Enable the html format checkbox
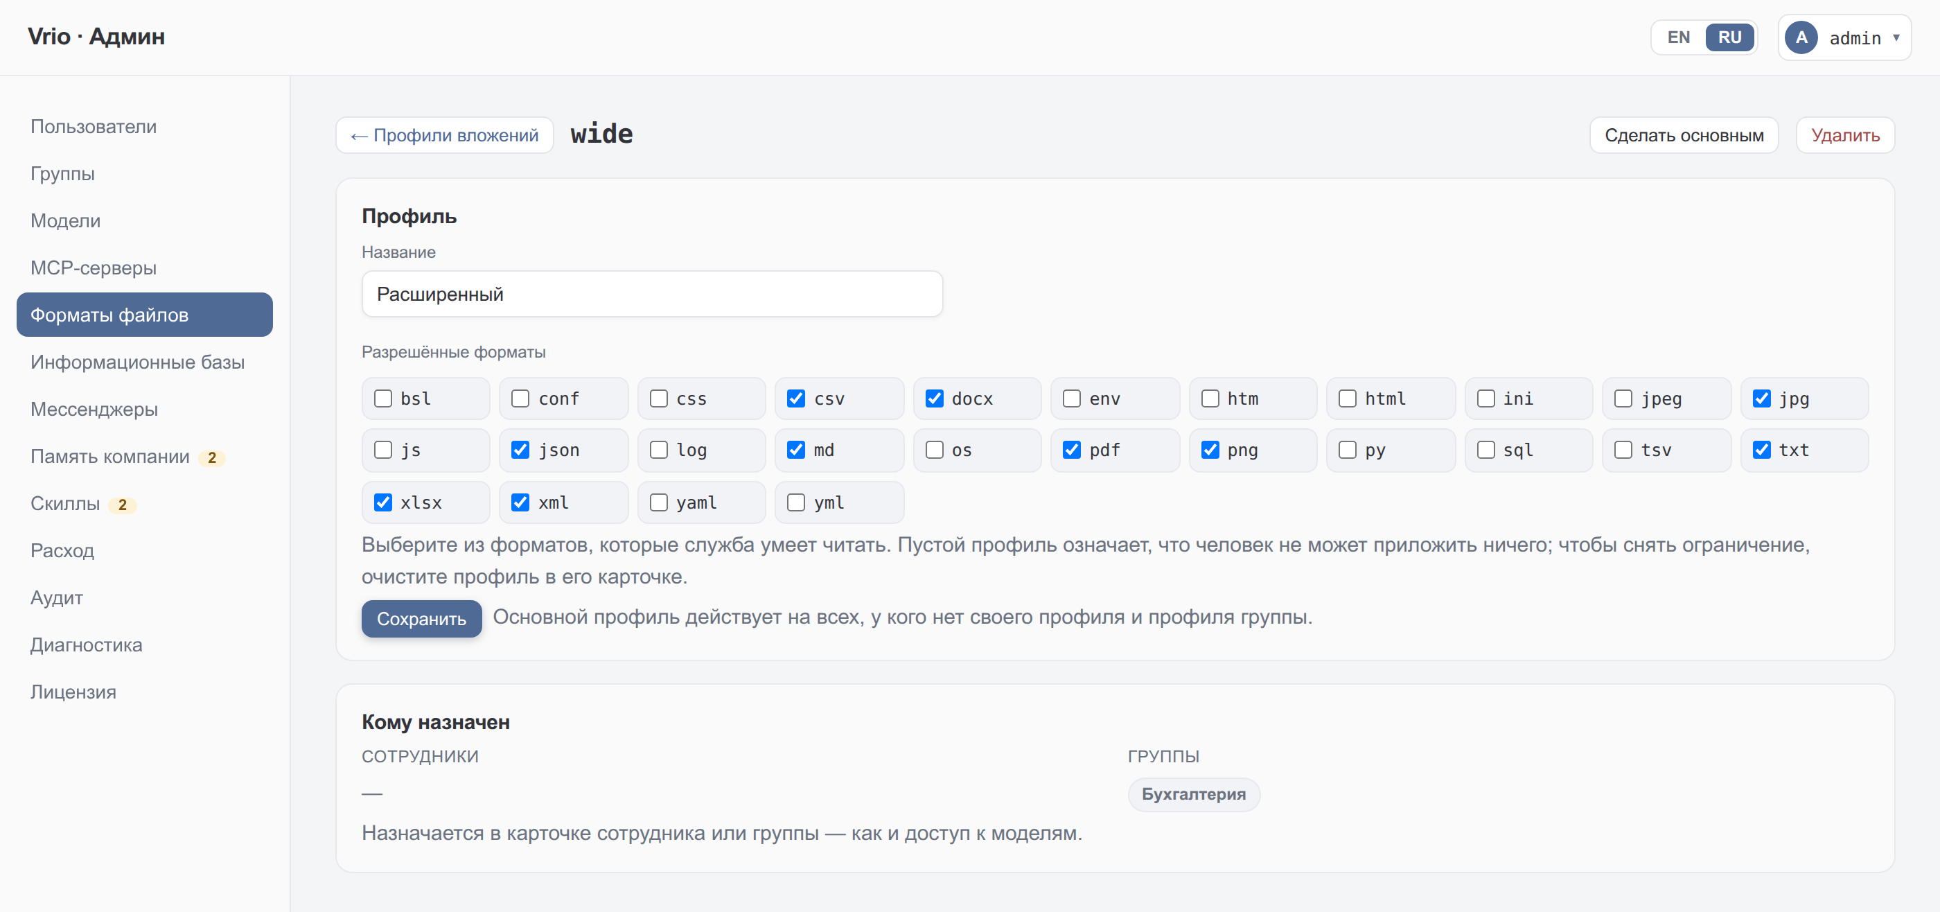The width and height of the screenshot is (1940, 912). click(1348, 398)
